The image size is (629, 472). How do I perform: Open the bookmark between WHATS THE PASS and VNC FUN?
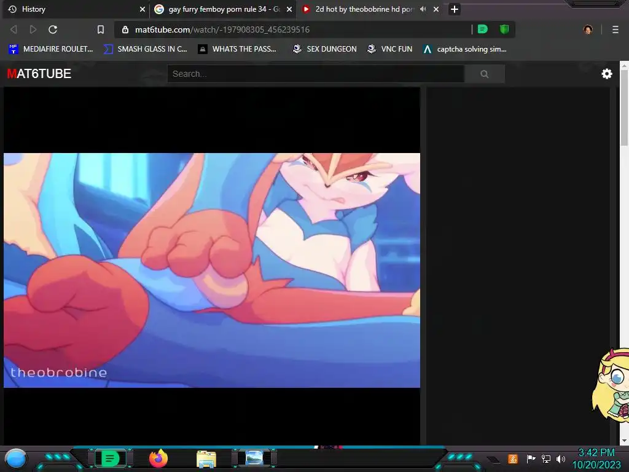coord(325,49)
